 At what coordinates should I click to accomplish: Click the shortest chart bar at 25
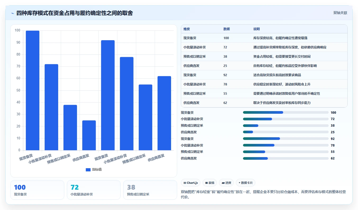coord(89,135)
